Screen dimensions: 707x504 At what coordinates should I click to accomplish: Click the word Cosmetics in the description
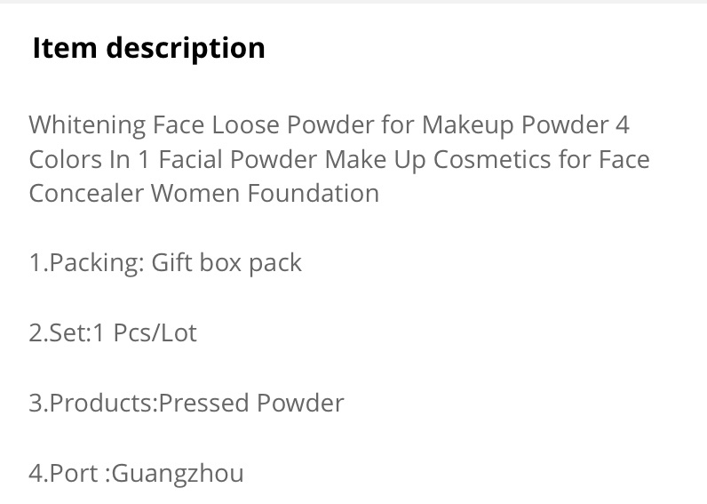coord(492,159)
